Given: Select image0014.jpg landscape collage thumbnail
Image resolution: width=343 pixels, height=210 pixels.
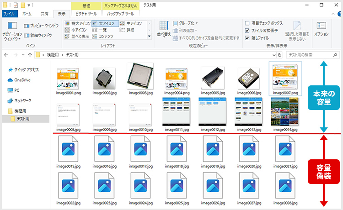Looking at the screenshot, I should [285, 112].
